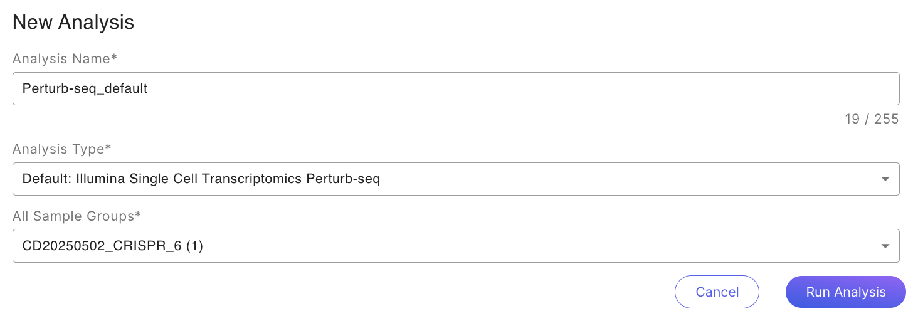The width and height of the screenshot is (913, 316).
Task: Click the '19 / 255' character counter
Action: (872, 119)
